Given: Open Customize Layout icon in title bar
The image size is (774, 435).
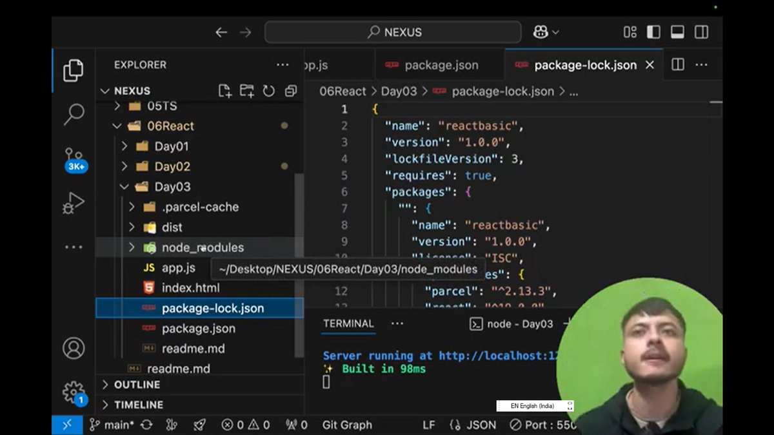Looking at the screenshot, I should click(630, 32).
